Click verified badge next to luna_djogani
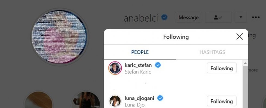The width and height of the screenshot is (266, 108). [x=160, y=98]
